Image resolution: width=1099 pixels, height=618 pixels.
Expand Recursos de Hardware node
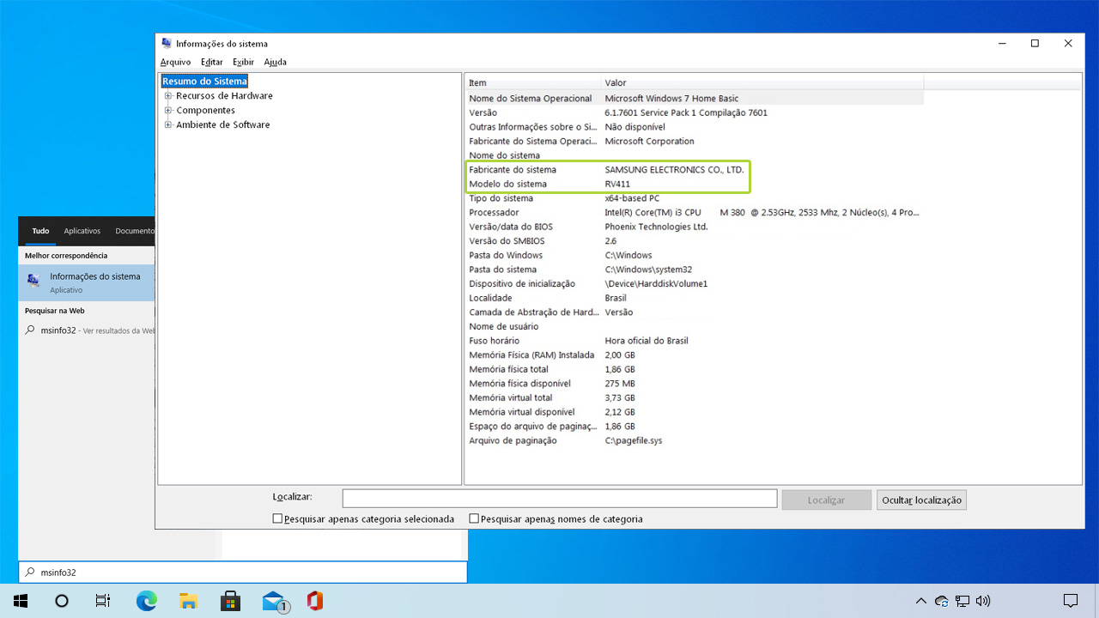[x=168, y=96]
